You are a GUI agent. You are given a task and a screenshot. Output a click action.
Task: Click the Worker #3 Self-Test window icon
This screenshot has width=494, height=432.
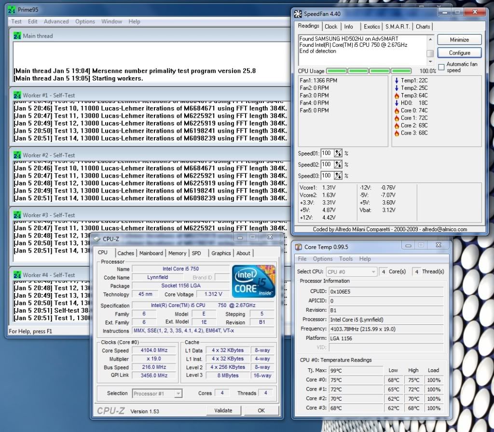(17, 215)
